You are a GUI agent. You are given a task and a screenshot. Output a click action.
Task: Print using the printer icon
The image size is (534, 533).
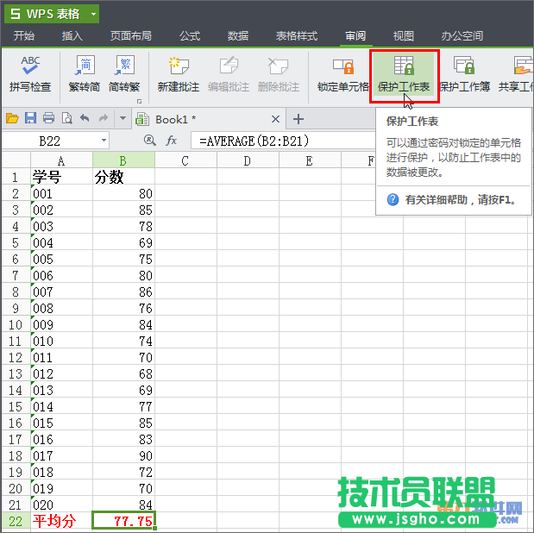[48, 118]
